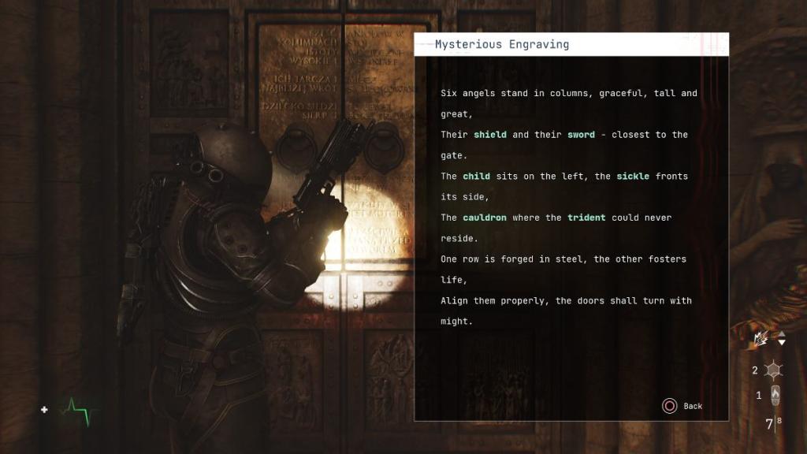Click the highlighted word cauldron
Screen dimensions: 807x454
click(x=485, y=218)
